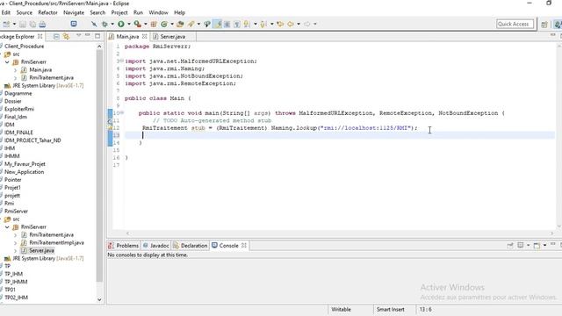The height and width of the screenshot is (316, 562).
Task: Open the New Java Class dropdown arrow
Action: pyautogui.click(x=172, y=24)
